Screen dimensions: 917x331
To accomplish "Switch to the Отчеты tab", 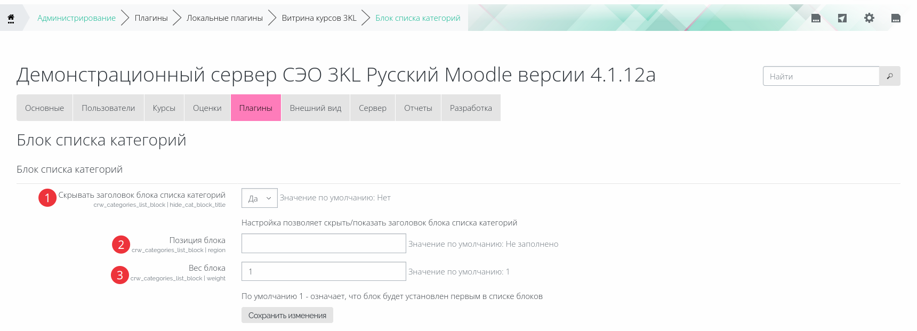I will point(418,108).
